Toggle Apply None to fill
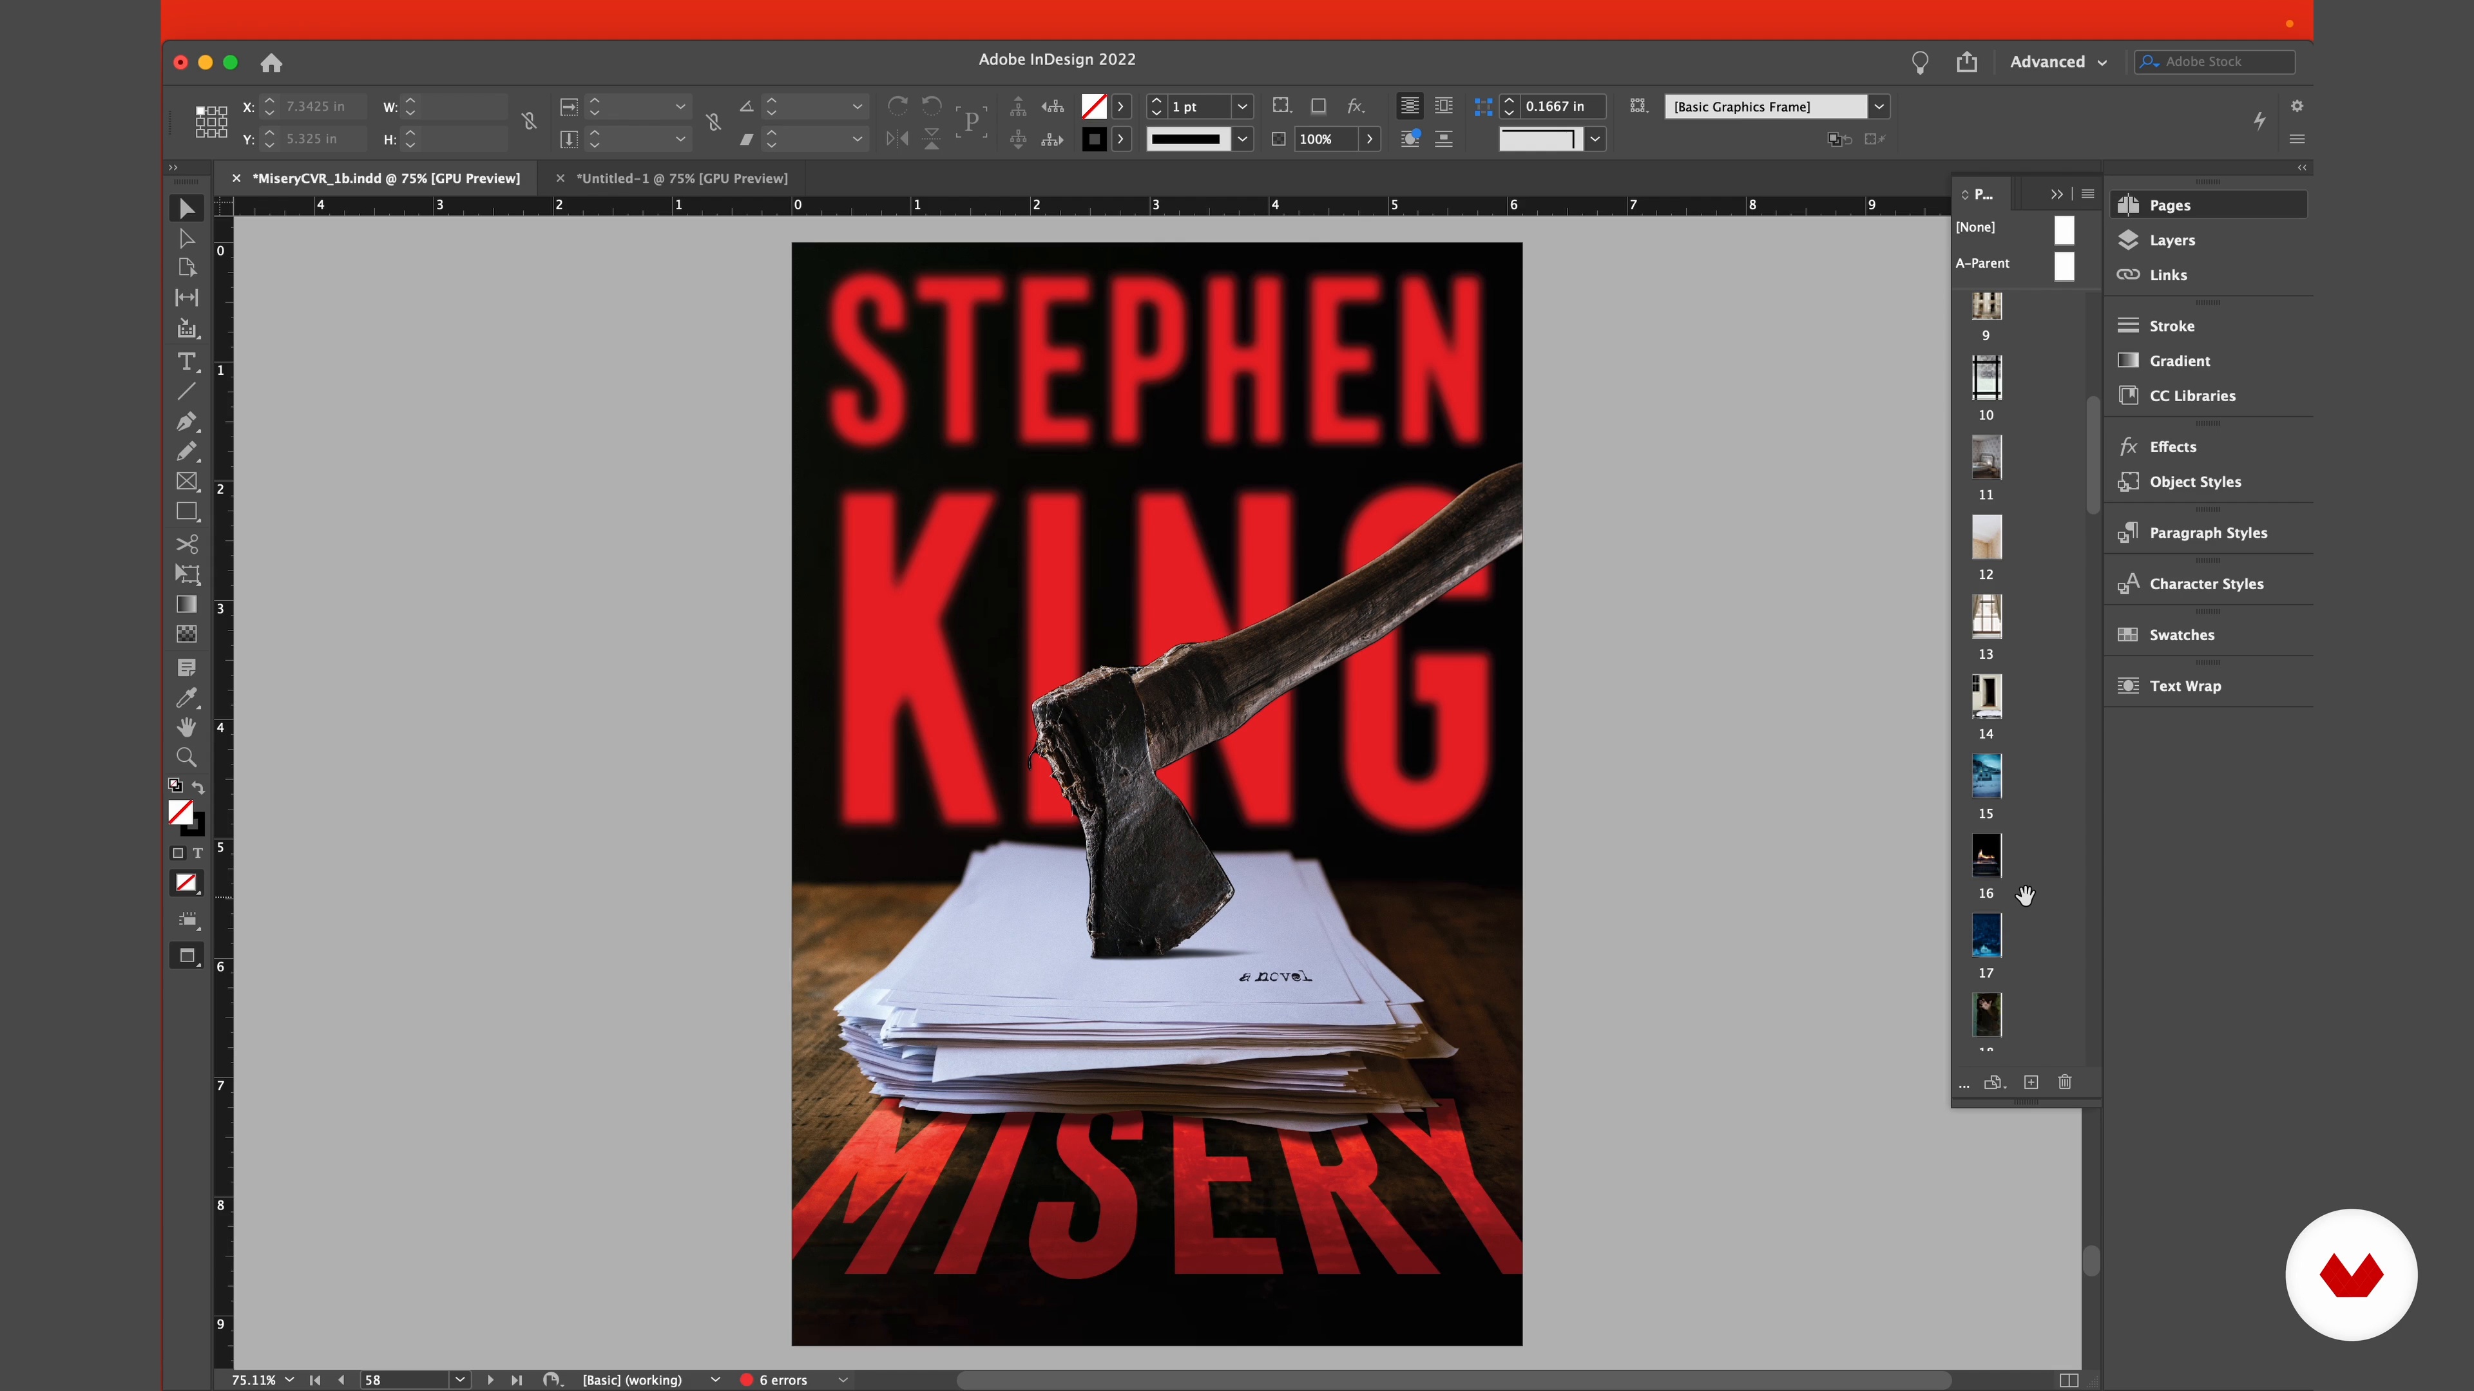Viewport: 2474px width, 1391px height. click(x=186, y=883)
